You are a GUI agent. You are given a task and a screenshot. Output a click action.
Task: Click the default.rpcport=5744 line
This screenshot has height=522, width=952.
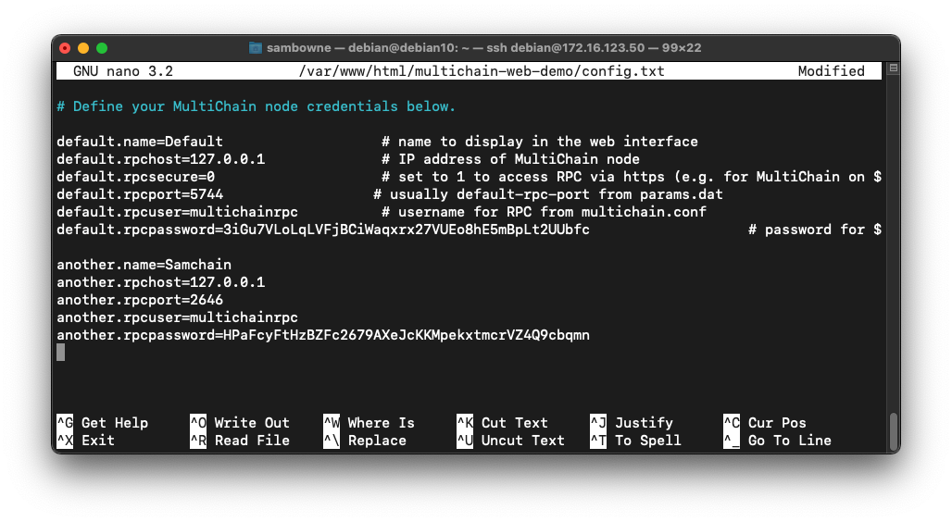click(140, 194)
